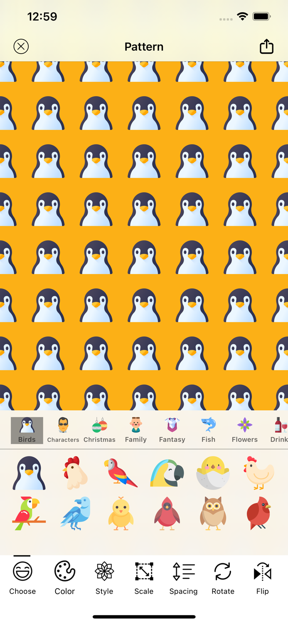Open the Scale tool

(x=144, y=578)
